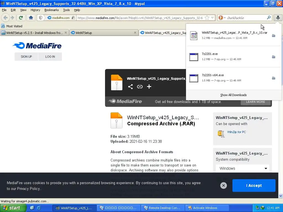Click the Forward navigation arrow
The image size is (283, 212).
coord(12,18)
